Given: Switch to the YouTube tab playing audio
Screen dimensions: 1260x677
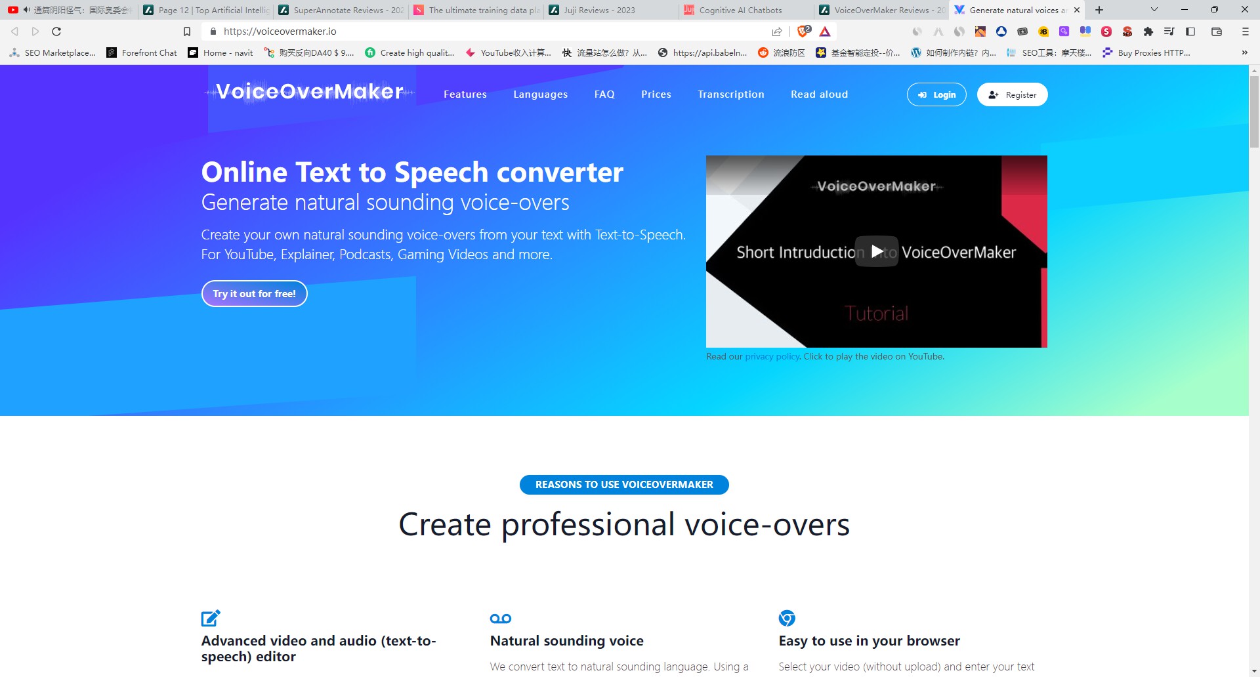Looking at the screenshot, I should tap(70, 10).
